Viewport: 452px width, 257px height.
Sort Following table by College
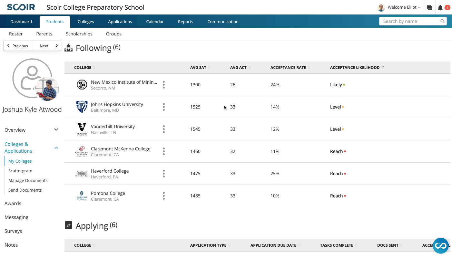coord(85,67)
